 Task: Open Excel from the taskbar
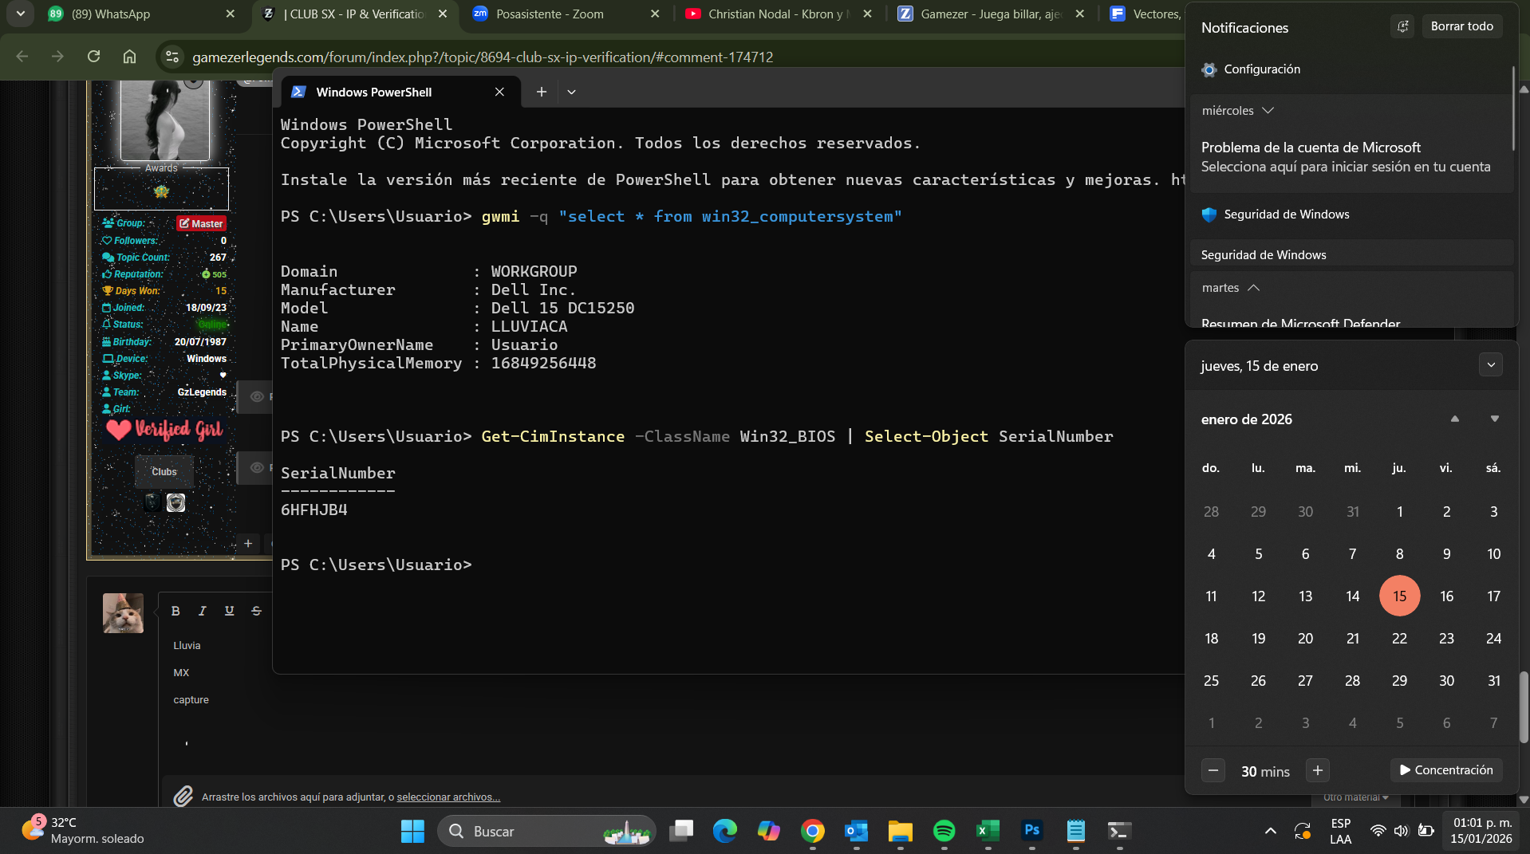point(988,831)
